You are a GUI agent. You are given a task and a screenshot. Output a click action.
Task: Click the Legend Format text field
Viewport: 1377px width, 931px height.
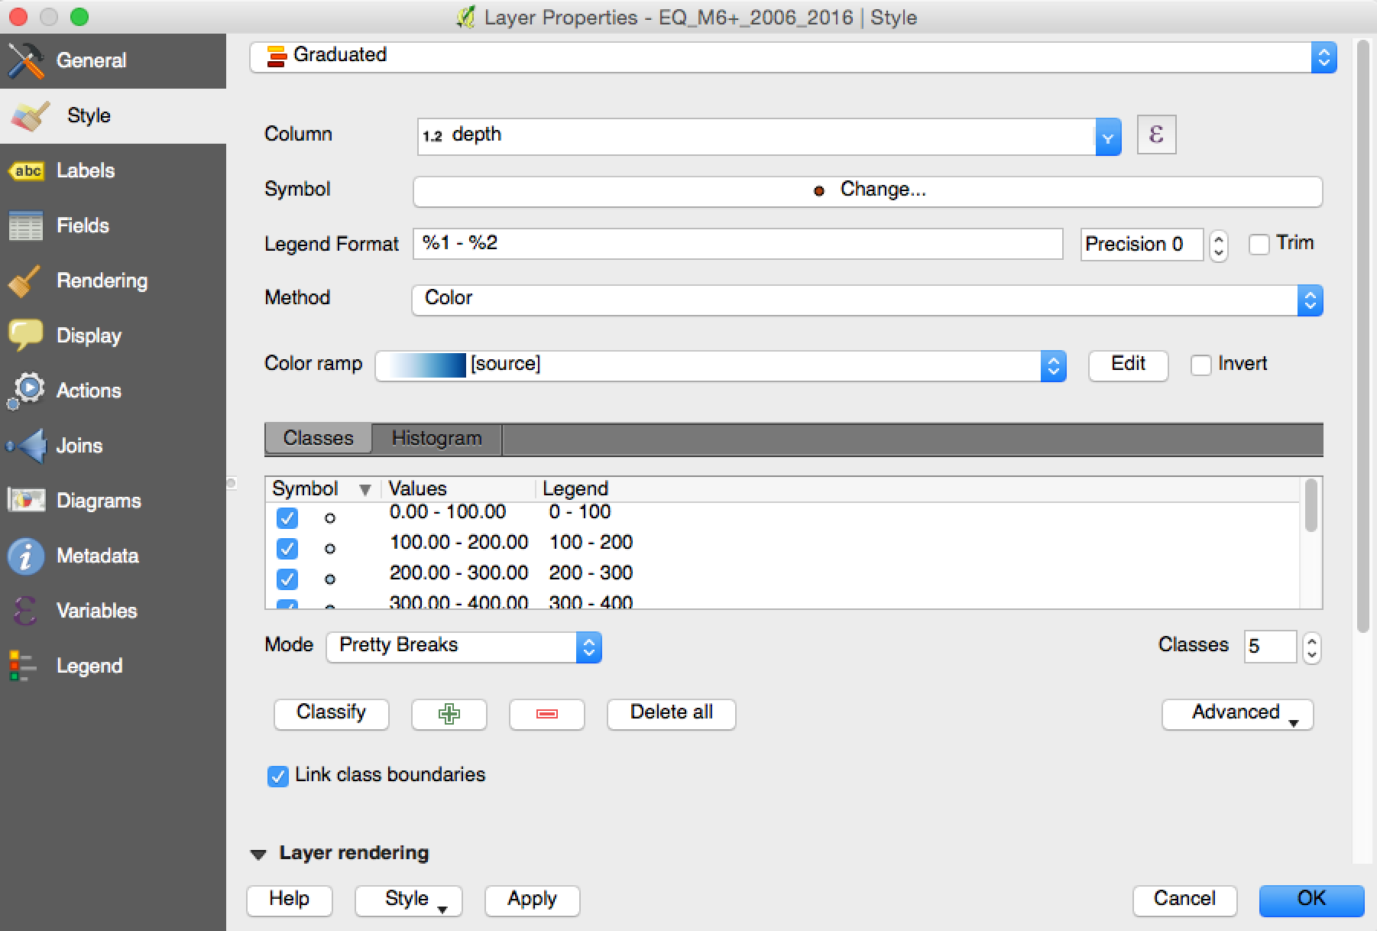tap(738, 245)
